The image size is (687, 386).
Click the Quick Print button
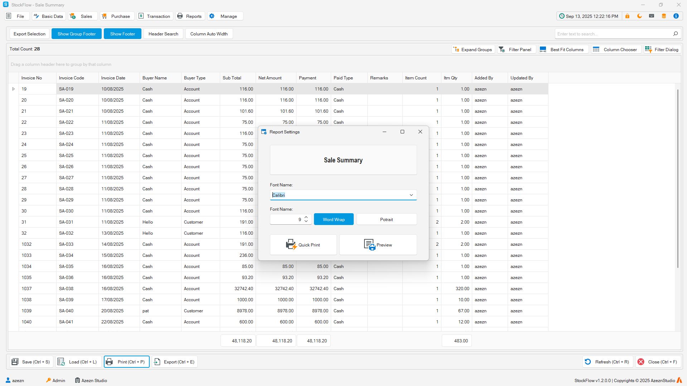point(303,245)
